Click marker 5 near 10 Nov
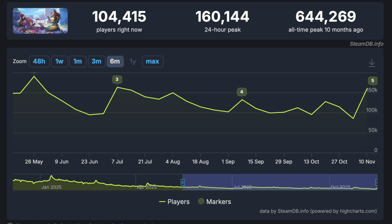The height and width of the screenshot is (224, 392). tap(373, 81)
